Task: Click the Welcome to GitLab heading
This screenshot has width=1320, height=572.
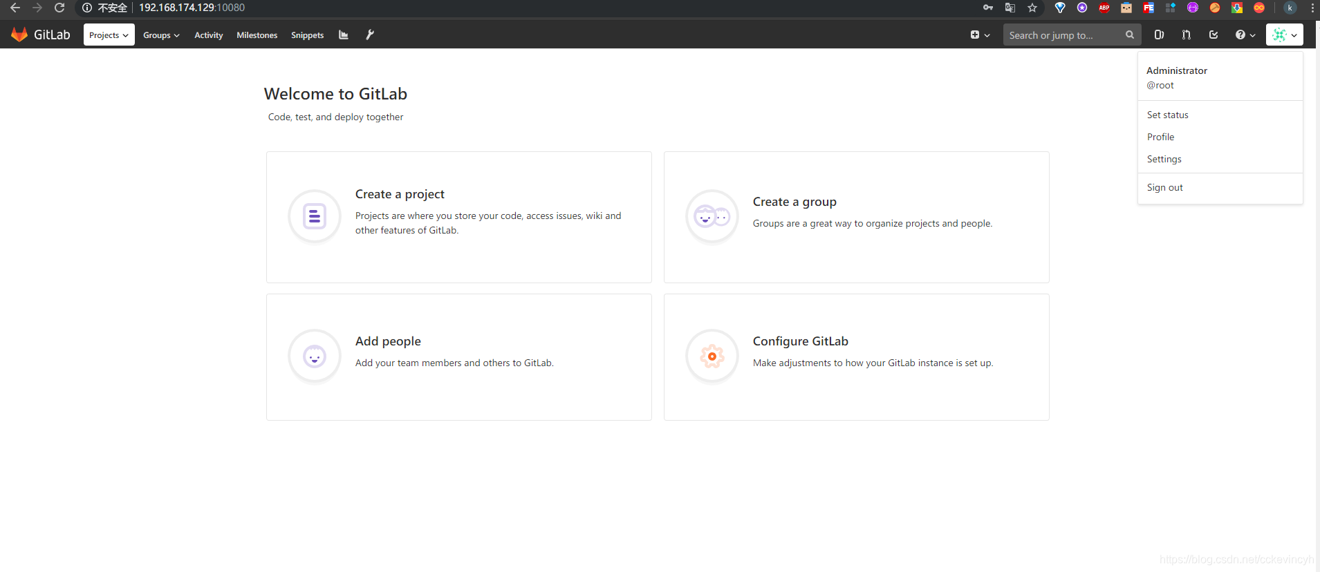Action: pos(335,94)
